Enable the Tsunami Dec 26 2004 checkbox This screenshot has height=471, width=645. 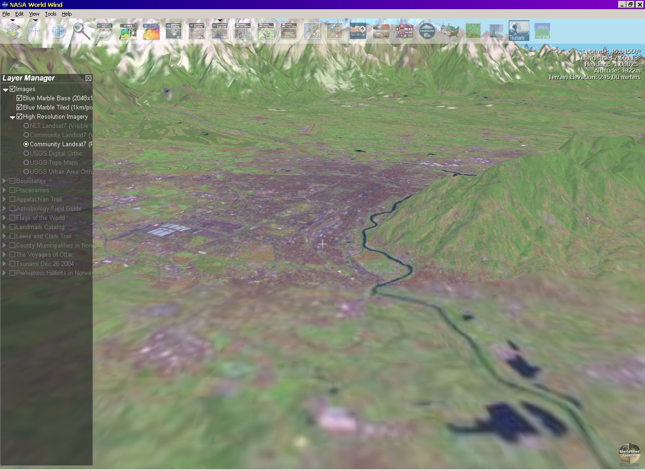click(12, 264)
